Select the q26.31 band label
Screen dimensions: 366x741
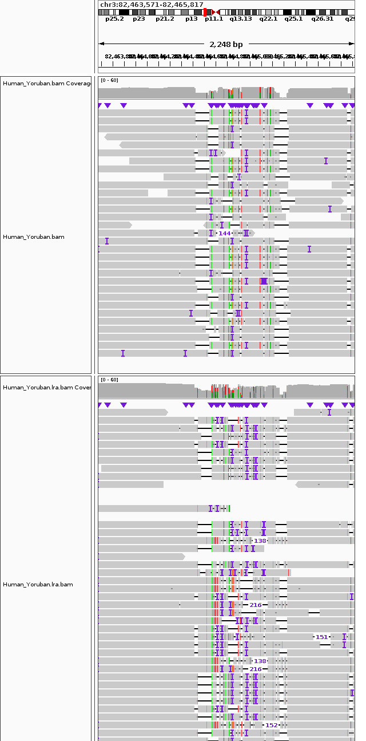[x=322, y=19]
